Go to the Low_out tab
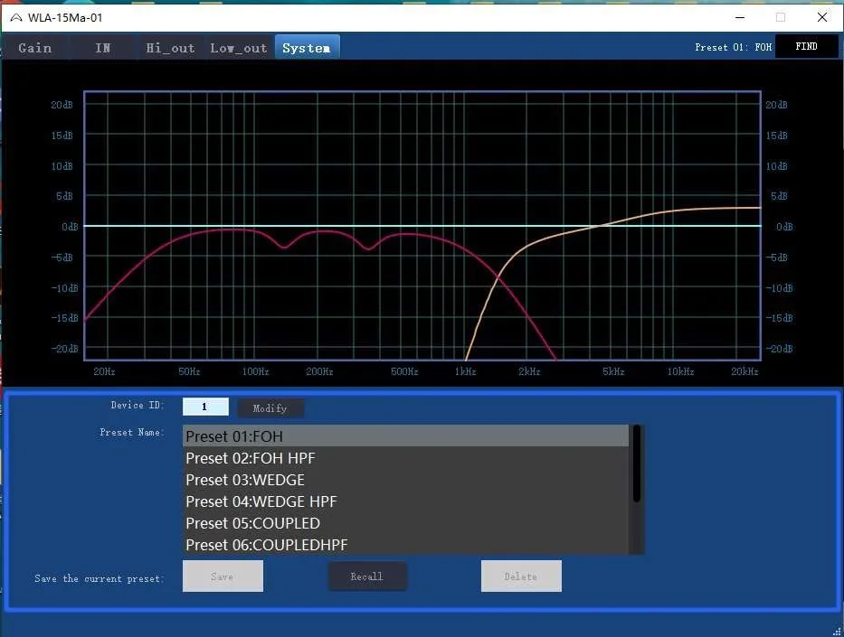 coord(239,48)
